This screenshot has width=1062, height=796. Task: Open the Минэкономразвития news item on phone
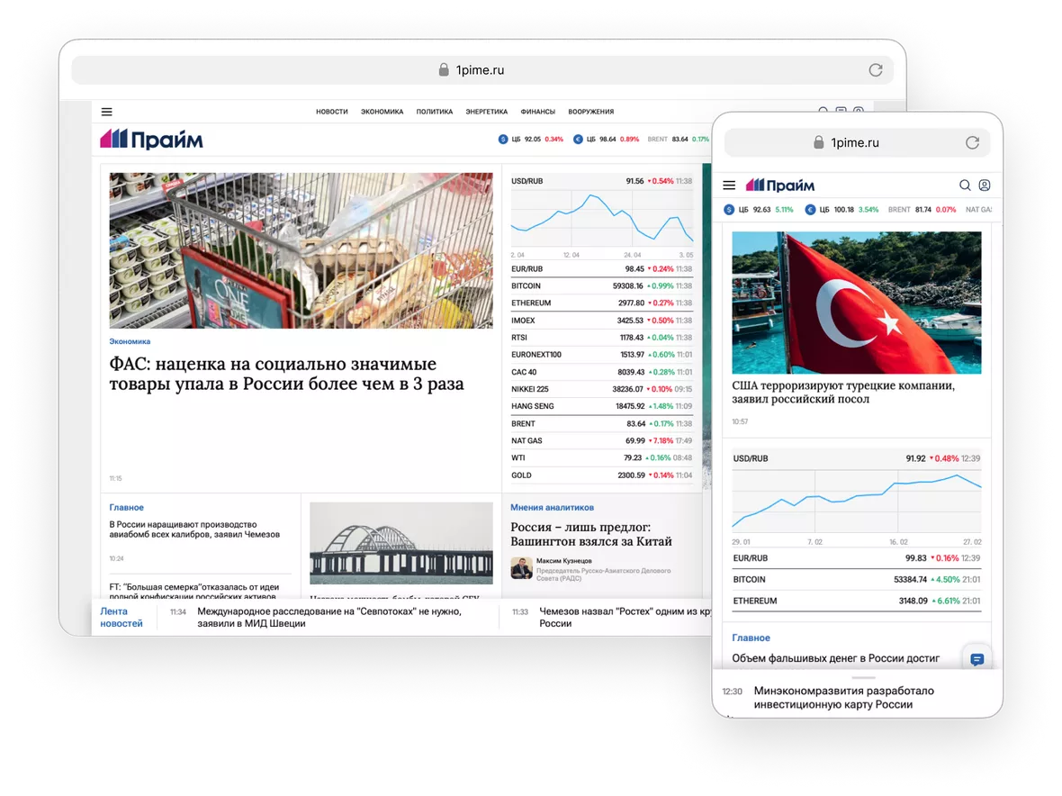coord(844,698)
